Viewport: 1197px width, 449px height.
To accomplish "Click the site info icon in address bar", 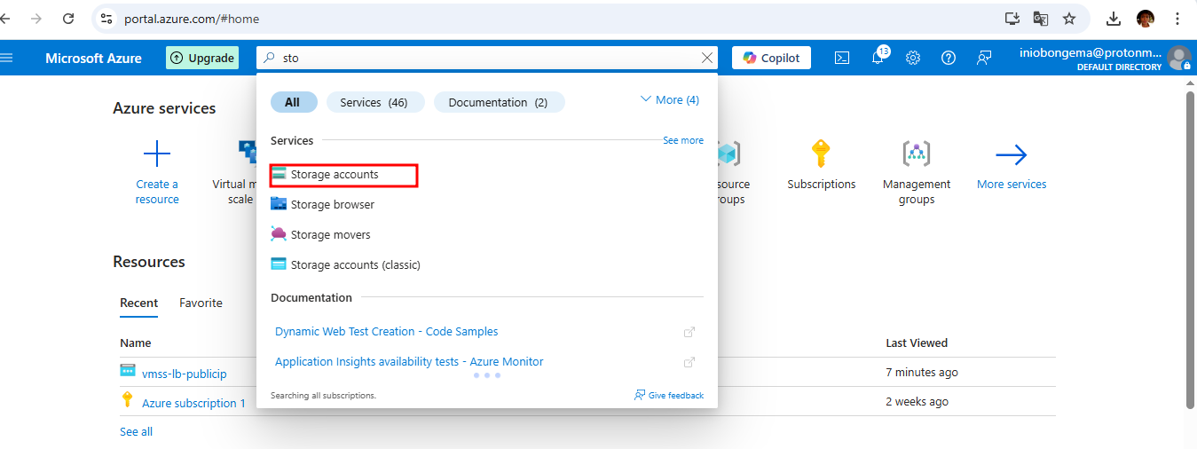I will [106, 19].
